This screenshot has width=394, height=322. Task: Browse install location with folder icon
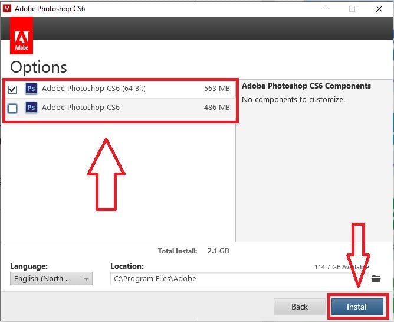click(x=376, y=278)
